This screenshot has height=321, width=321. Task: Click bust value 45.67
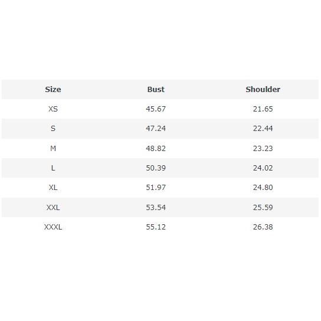tap(156, 109)
